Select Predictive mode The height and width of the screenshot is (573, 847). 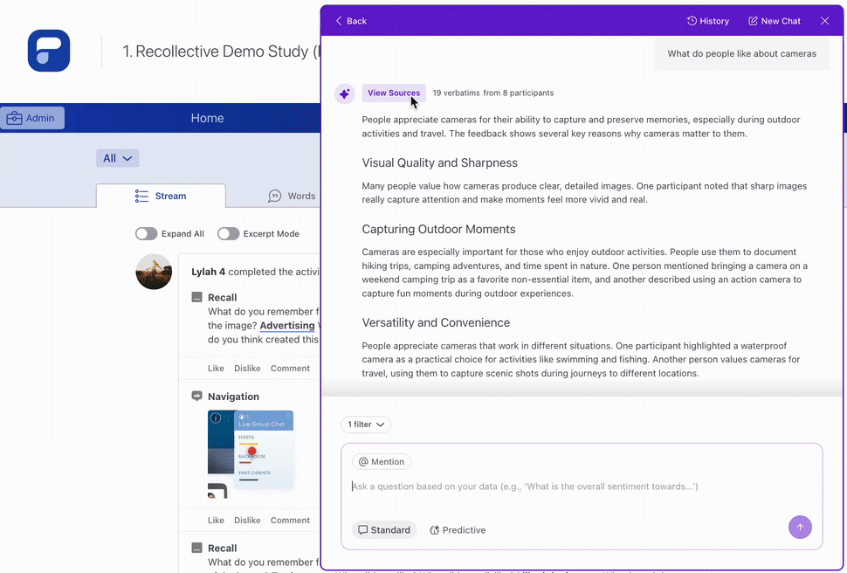(457, 530)
